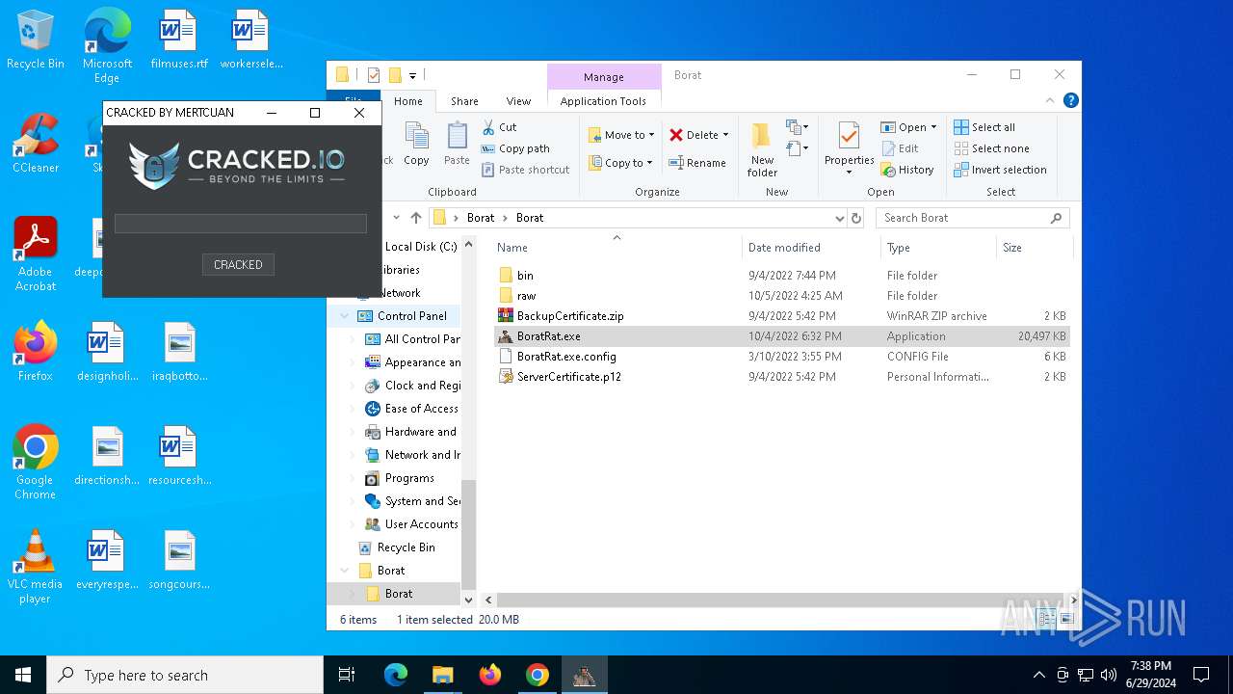Switch to large icons view button
This screenshot has height=694, width=1233.
[1064, 619]
